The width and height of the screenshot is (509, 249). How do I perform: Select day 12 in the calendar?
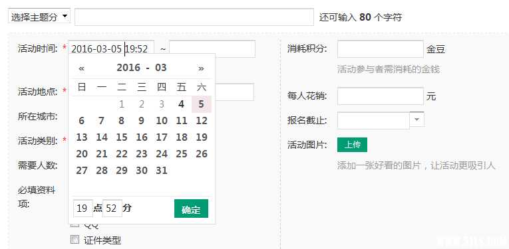pos(202,121)
